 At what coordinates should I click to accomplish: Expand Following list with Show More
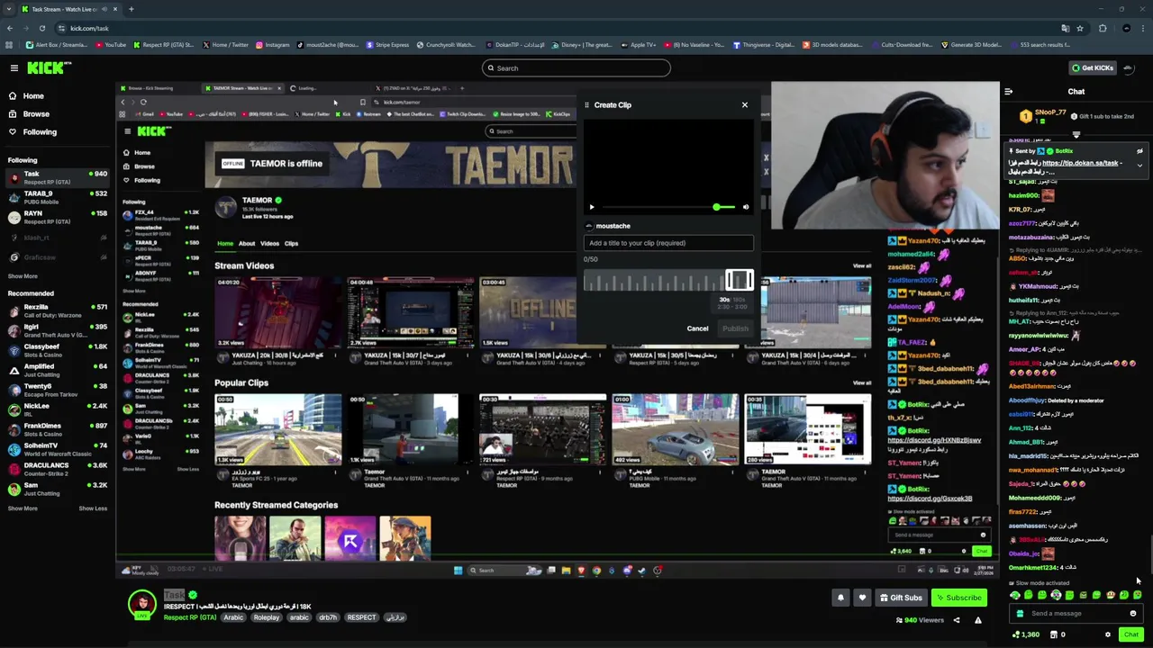23,276
